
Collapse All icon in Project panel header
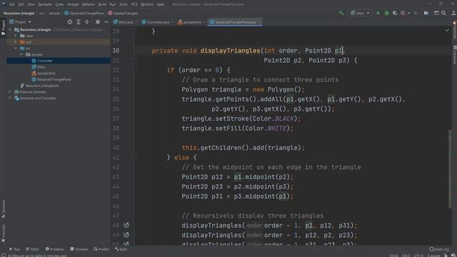coord(87,22)
